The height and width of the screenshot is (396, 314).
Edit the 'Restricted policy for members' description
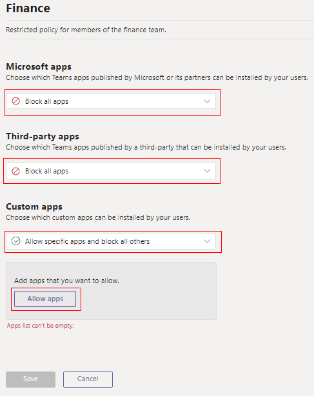(86, 30)
